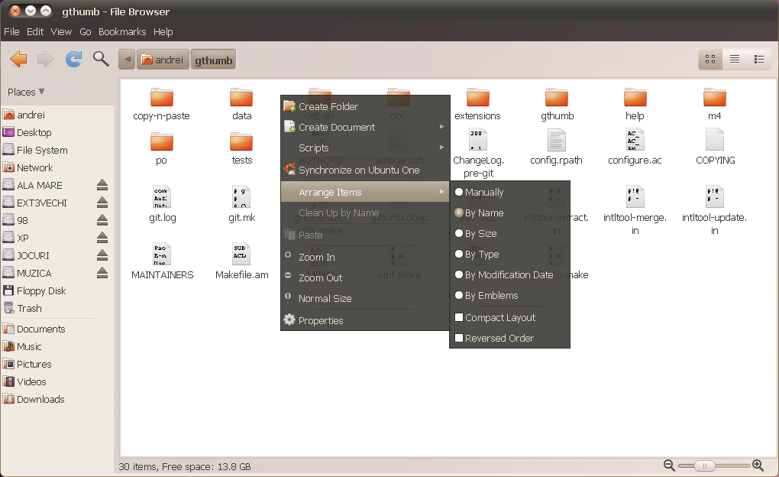Viewport: 779px width, 477px height.
Task: Open the Bookmarks menu
Action: pos(122,31)
